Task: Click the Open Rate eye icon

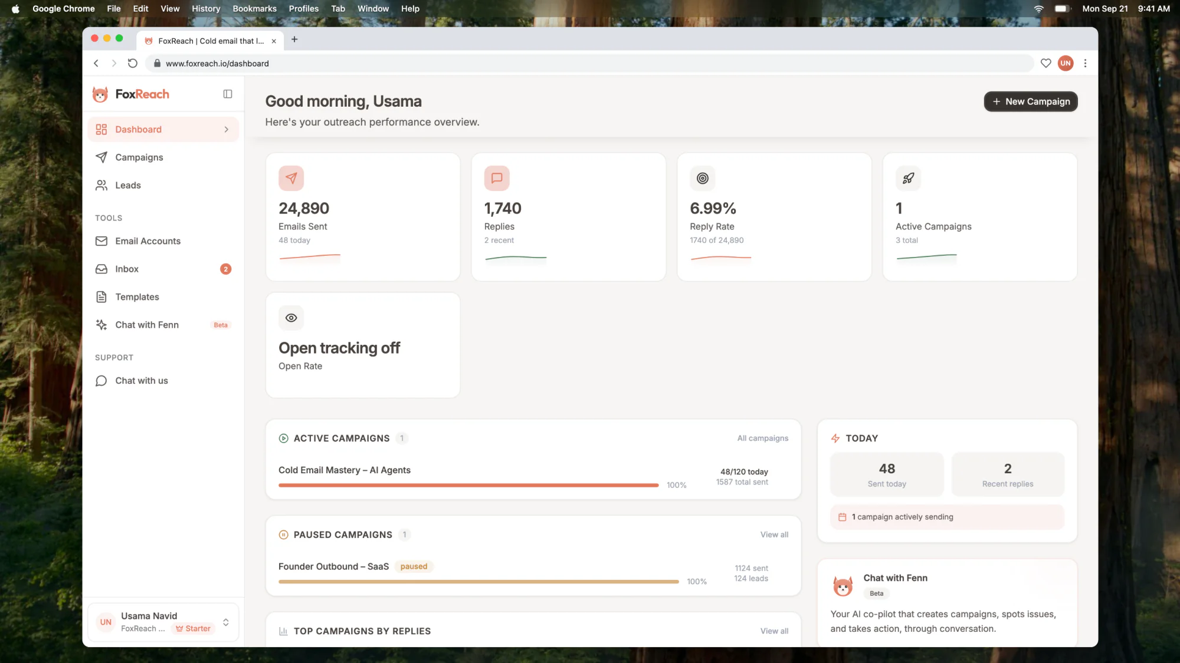Action: pyautogui.click(x=291, y=318)
